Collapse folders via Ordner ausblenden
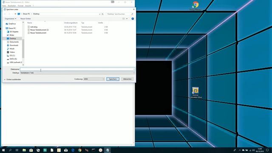 12,79
